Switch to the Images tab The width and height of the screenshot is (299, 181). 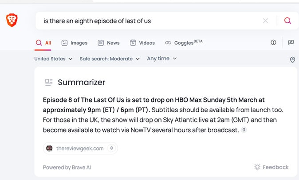(75, 43)
